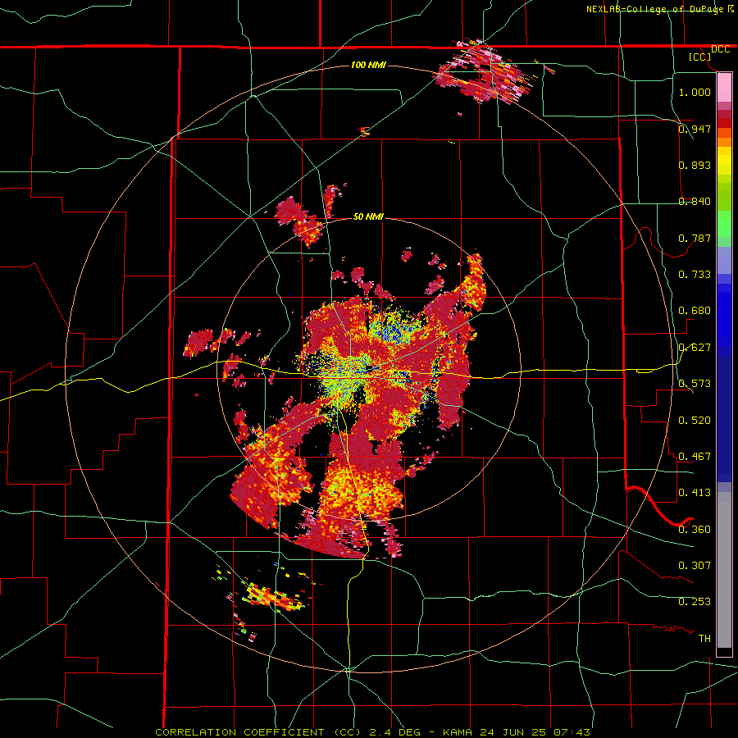The width and height of the screenshot is (738, 738).
Task: Select legend value 0.360
Action: 695,529
